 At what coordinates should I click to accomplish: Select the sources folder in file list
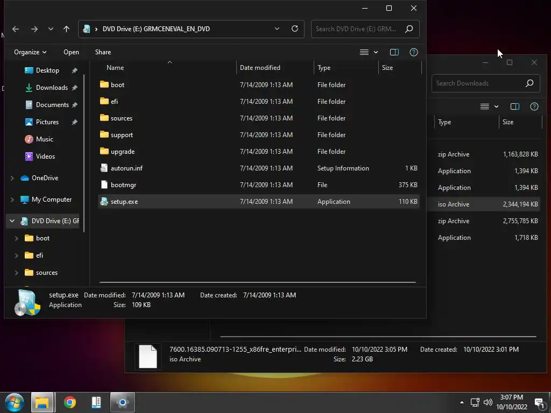point(259,118)
